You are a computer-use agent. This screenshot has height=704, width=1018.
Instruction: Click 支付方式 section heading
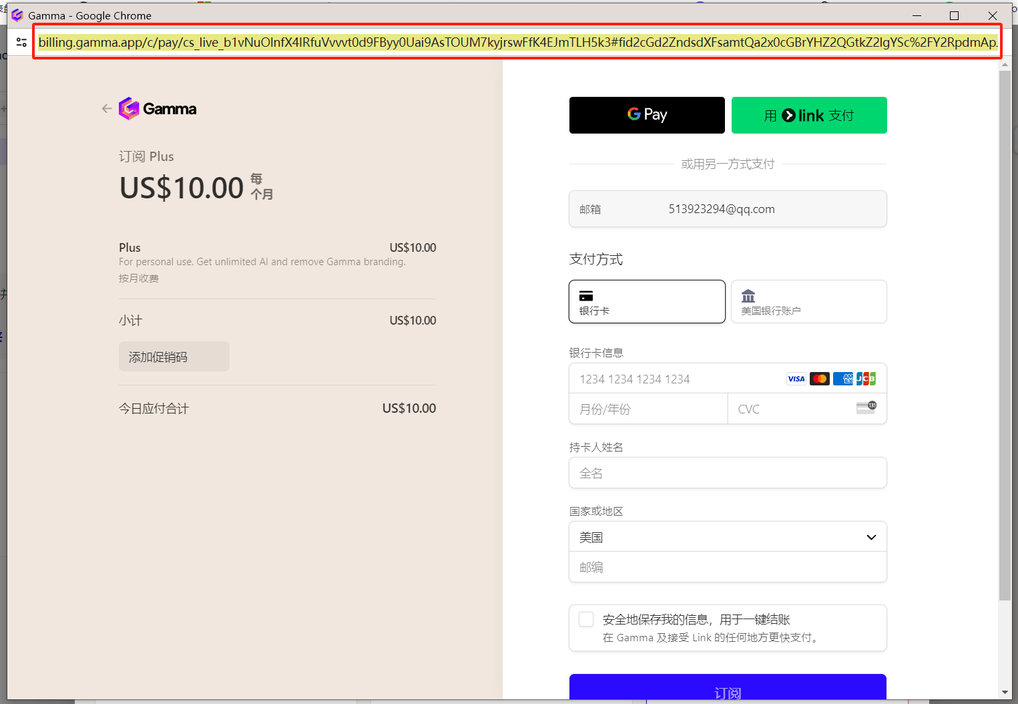click(x=596, y=259)
